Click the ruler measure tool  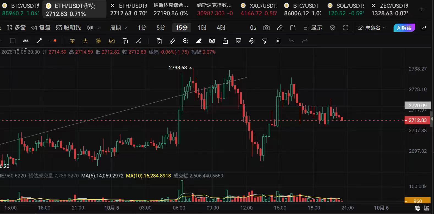[x=172, y=41]
